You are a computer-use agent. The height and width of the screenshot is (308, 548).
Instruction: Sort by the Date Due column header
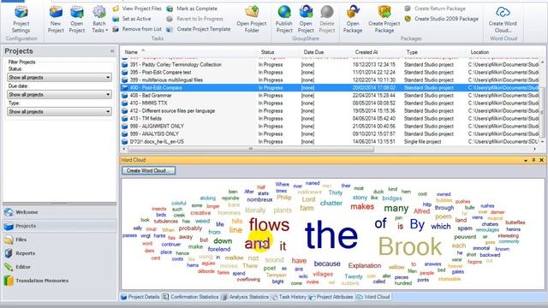pos(313,52)
